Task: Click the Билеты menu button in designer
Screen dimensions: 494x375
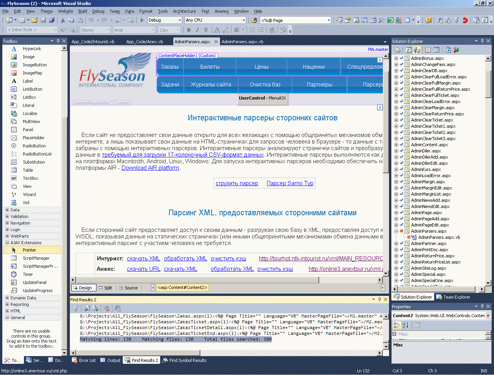Action: click(x=210, y=67)
